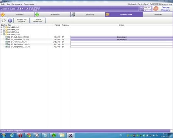173x138 pixels.
Task: Open the О программе menu
Action: tap(29, 4)
